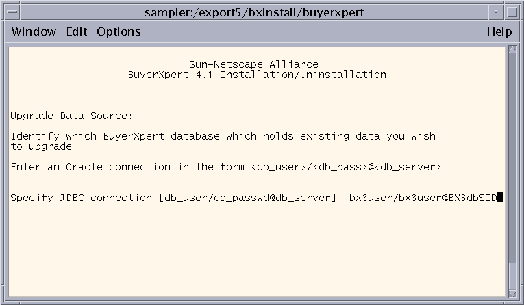524x305 pixels.
Task: Click the 'Identify which BuyerXpert database' line
Action: 223,136
